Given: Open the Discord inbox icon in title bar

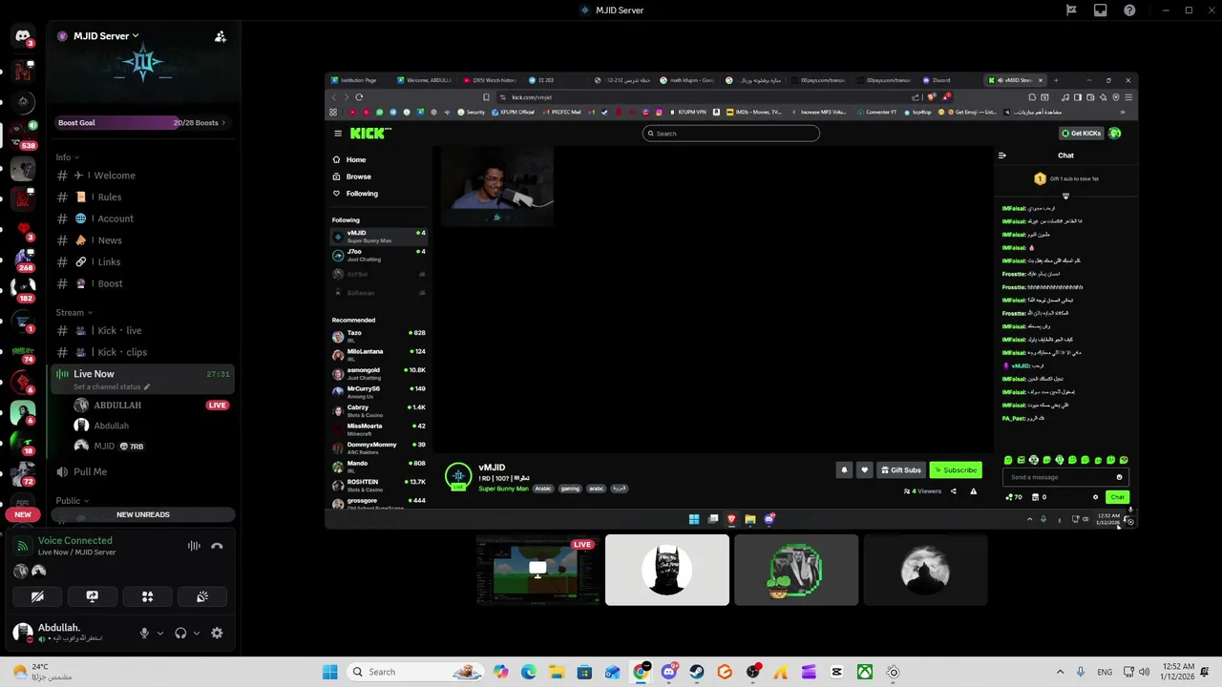Looking at the screenshot, I should pos(1101,10).
